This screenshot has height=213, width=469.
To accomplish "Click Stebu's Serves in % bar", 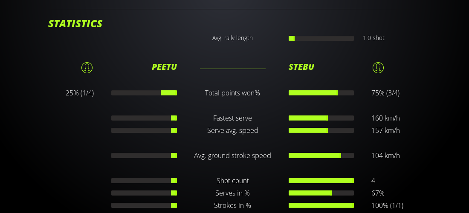I will click(321, 193).
